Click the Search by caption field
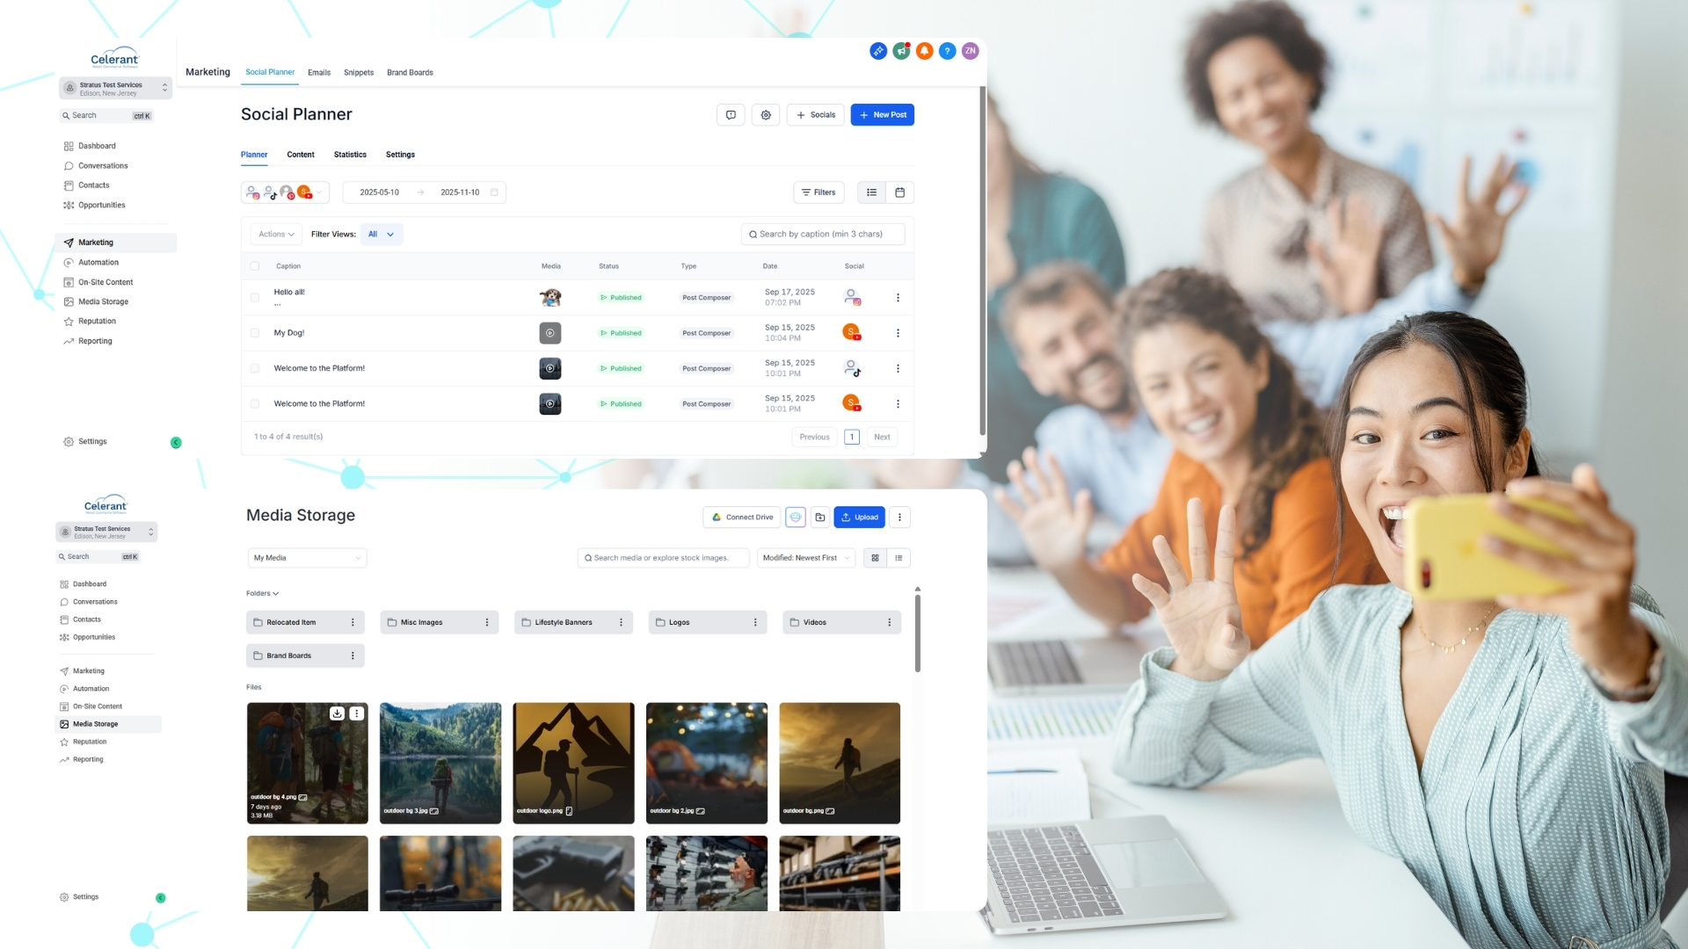The height and width of the screenshot is (949, 1688). 822,235
